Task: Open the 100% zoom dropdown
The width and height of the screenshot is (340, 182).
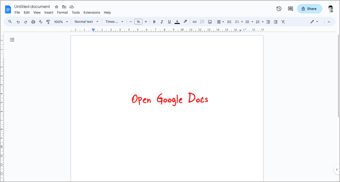Action: pyautogui.click(x=61, y=22)
